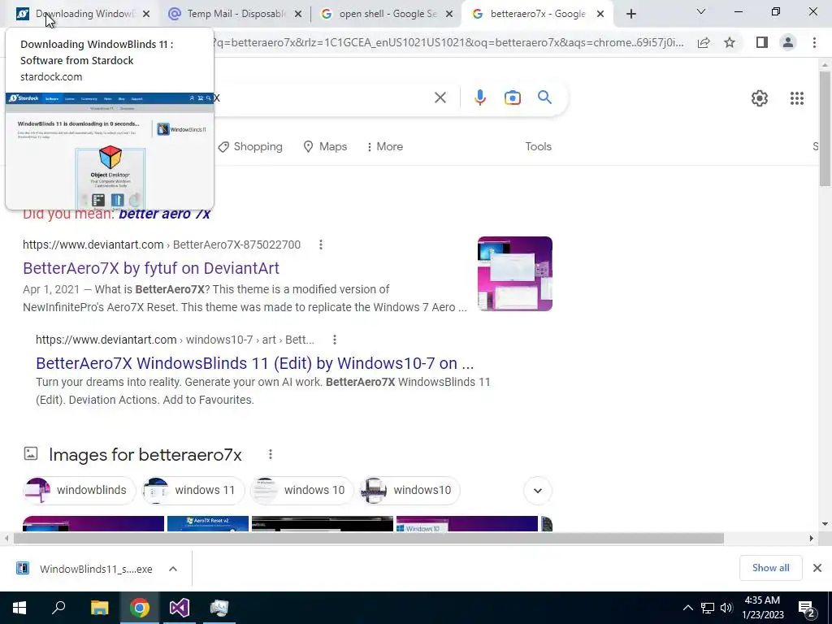Open the network tray icon

click(x=708, y=608)
